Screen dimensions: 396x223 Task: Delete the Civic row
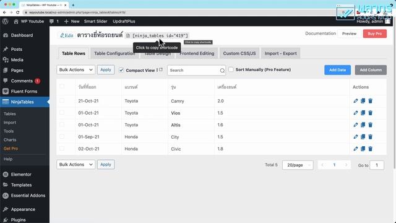click(x=370, y=149)
